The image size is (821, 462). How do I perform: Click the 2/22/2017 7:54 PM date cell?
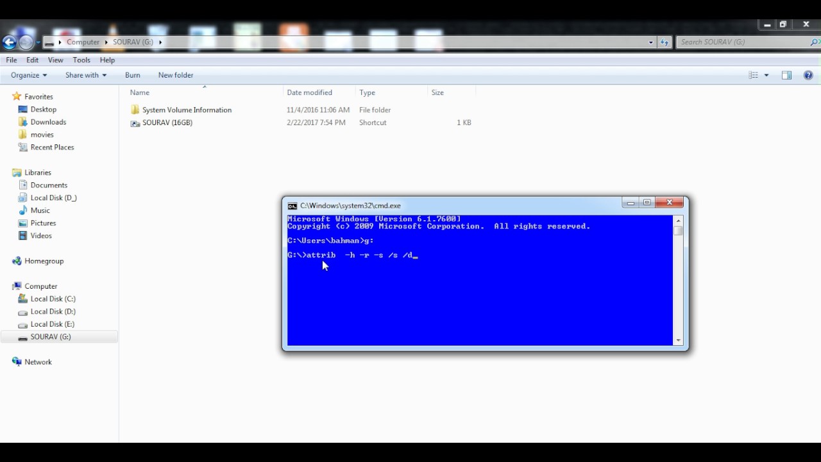316,123
